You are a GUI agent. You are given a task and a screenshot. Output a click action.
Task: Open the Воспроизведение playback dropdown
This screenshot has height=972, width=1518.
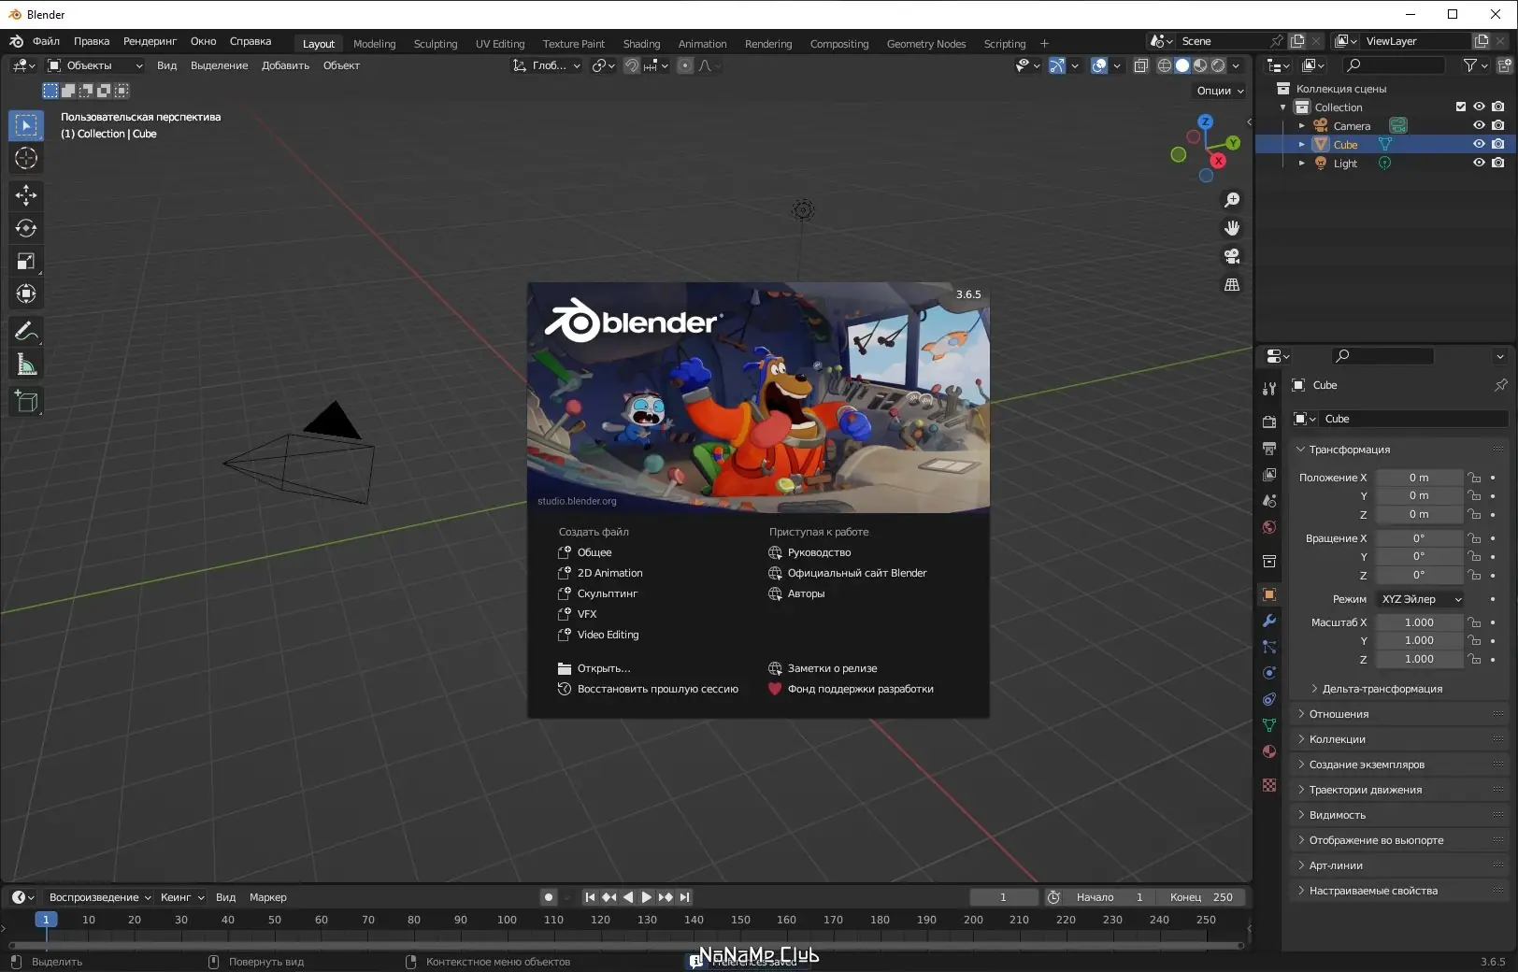(x=100, y=897)
